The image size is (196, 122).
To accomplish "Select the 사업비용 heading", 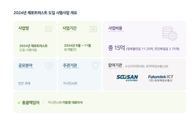I will tap(115, 28).
